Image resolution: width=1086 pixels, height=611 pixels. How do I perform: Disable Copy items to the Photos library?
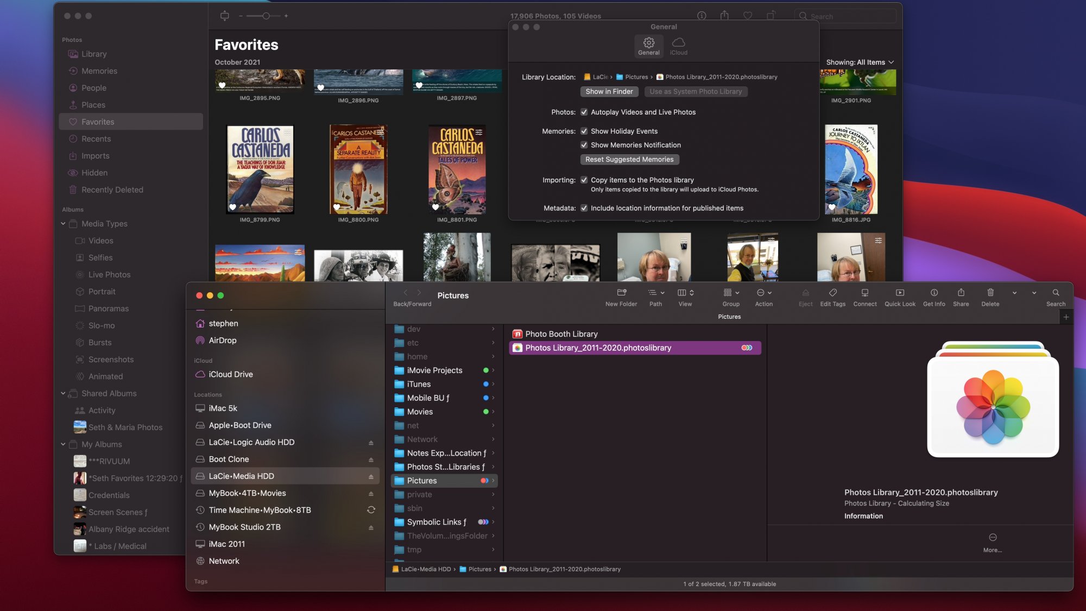[584, 180]
